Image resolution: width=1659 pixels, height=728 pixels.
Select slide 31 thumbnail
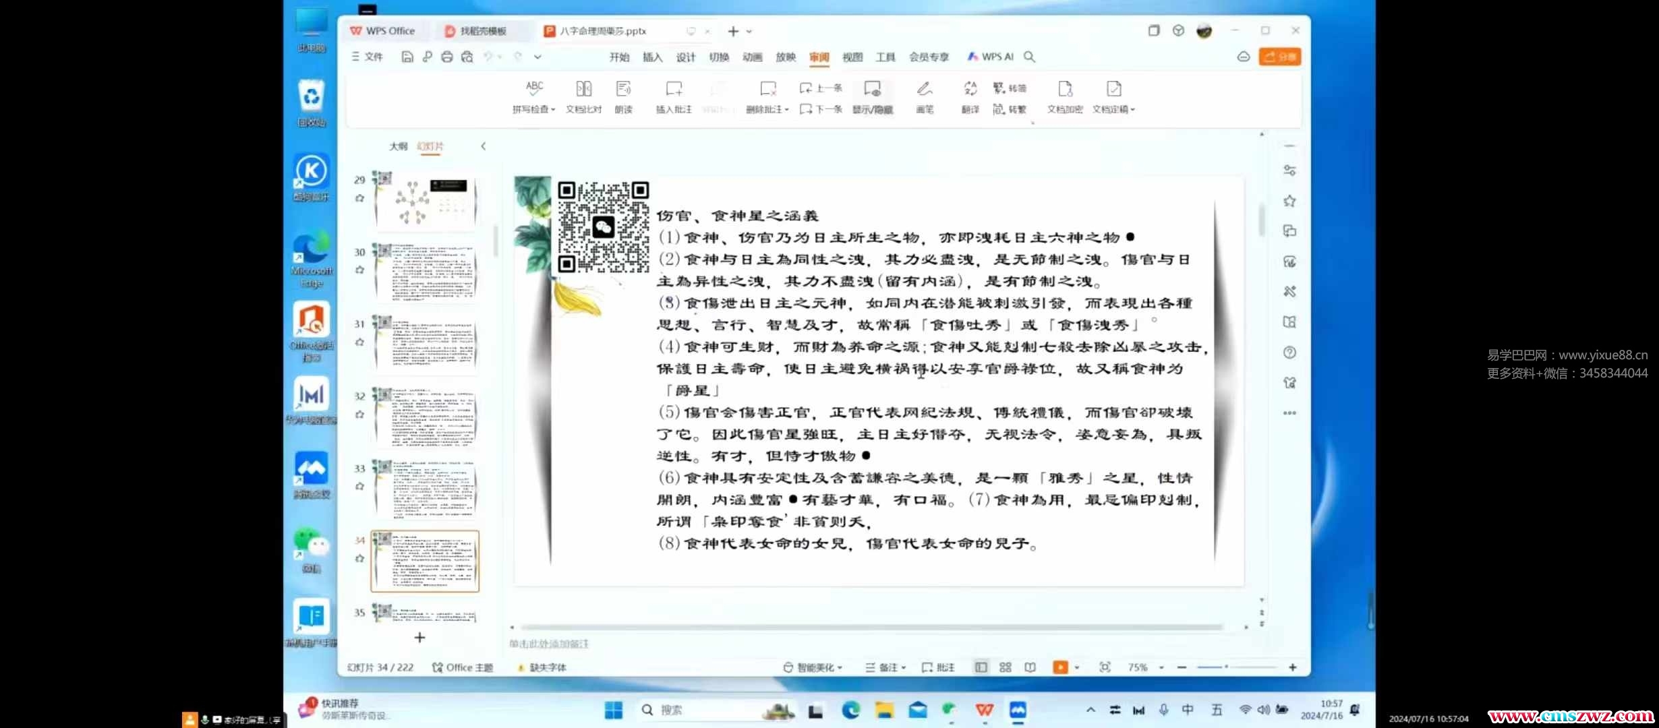tap(426, 344)
